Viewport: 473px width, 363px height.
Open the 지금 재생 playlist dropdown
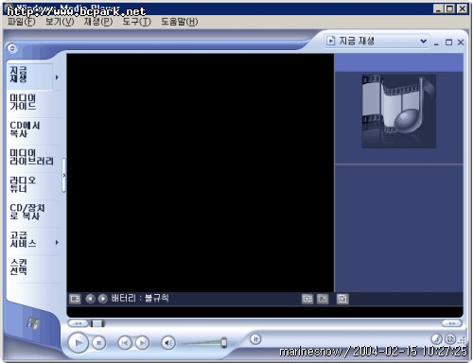(x=377, y=41)
